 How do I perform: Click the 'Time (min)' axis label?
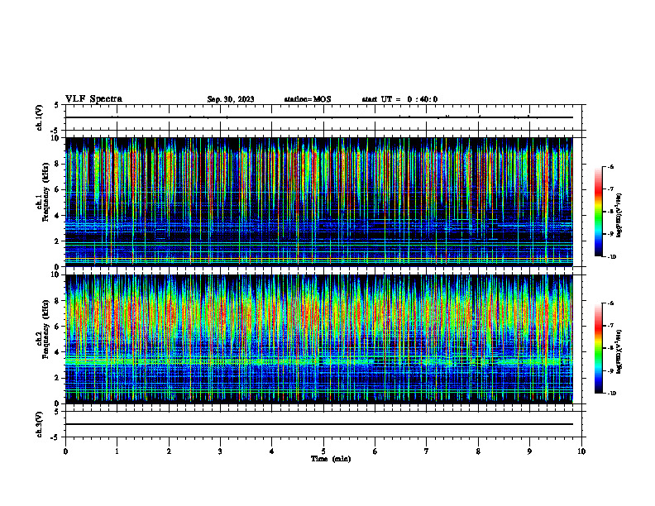click(331, 459)
